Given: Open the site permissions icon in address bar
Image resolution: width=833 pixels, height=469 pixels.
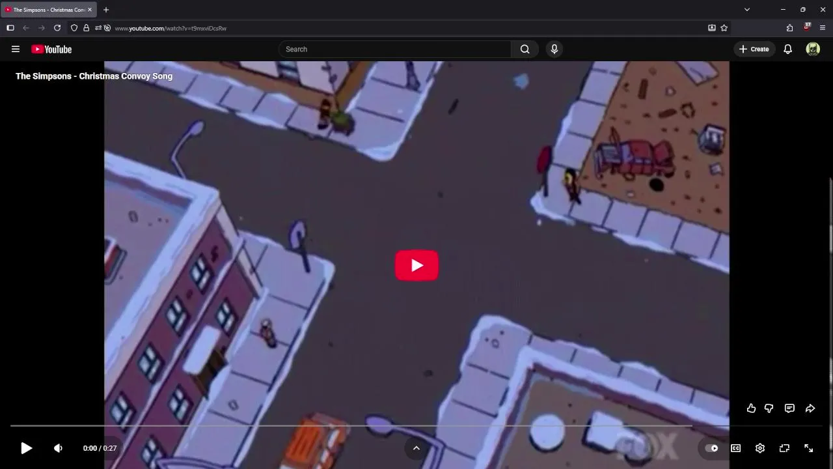Looking at the screenshot, I should [98, 28].
